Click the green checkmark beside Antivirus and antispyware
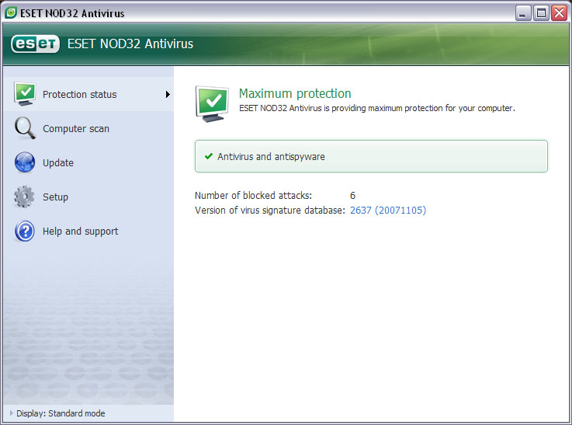 [x=209, y=156]
